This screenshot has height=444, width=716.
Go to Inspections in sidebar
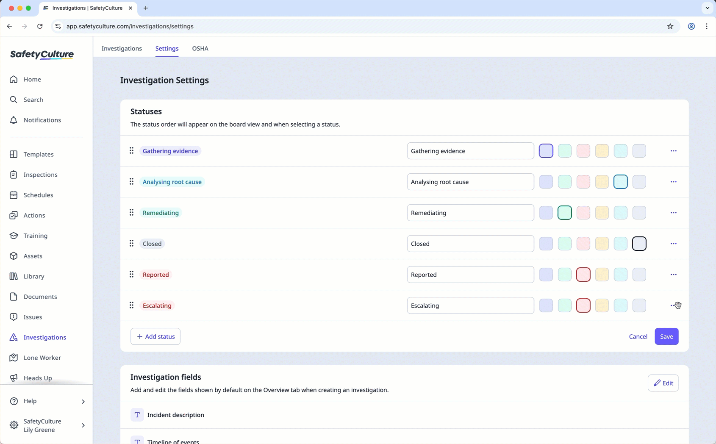click(33, 175)
